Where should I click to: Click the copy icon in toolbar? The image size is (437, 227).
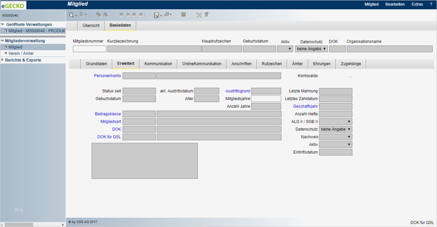(x=99, y=15)
